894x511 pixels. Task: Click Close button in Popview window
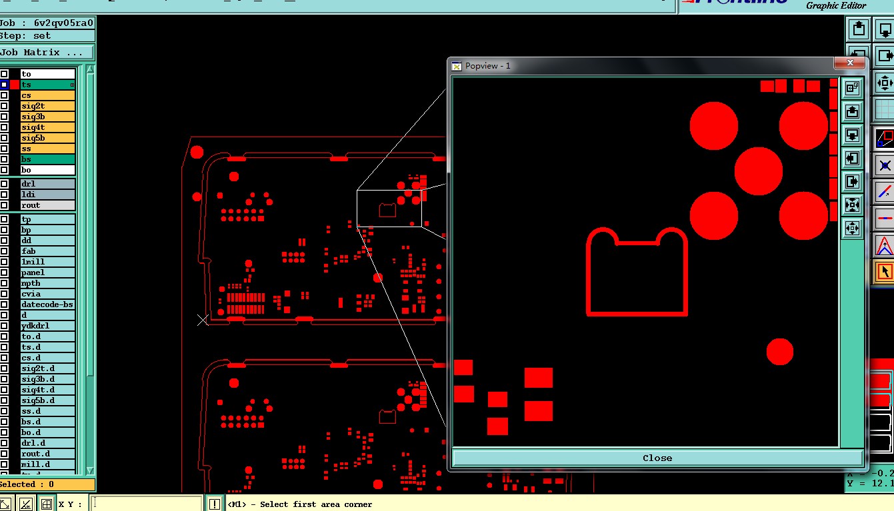pyautogui.click(x=657, y=458)
